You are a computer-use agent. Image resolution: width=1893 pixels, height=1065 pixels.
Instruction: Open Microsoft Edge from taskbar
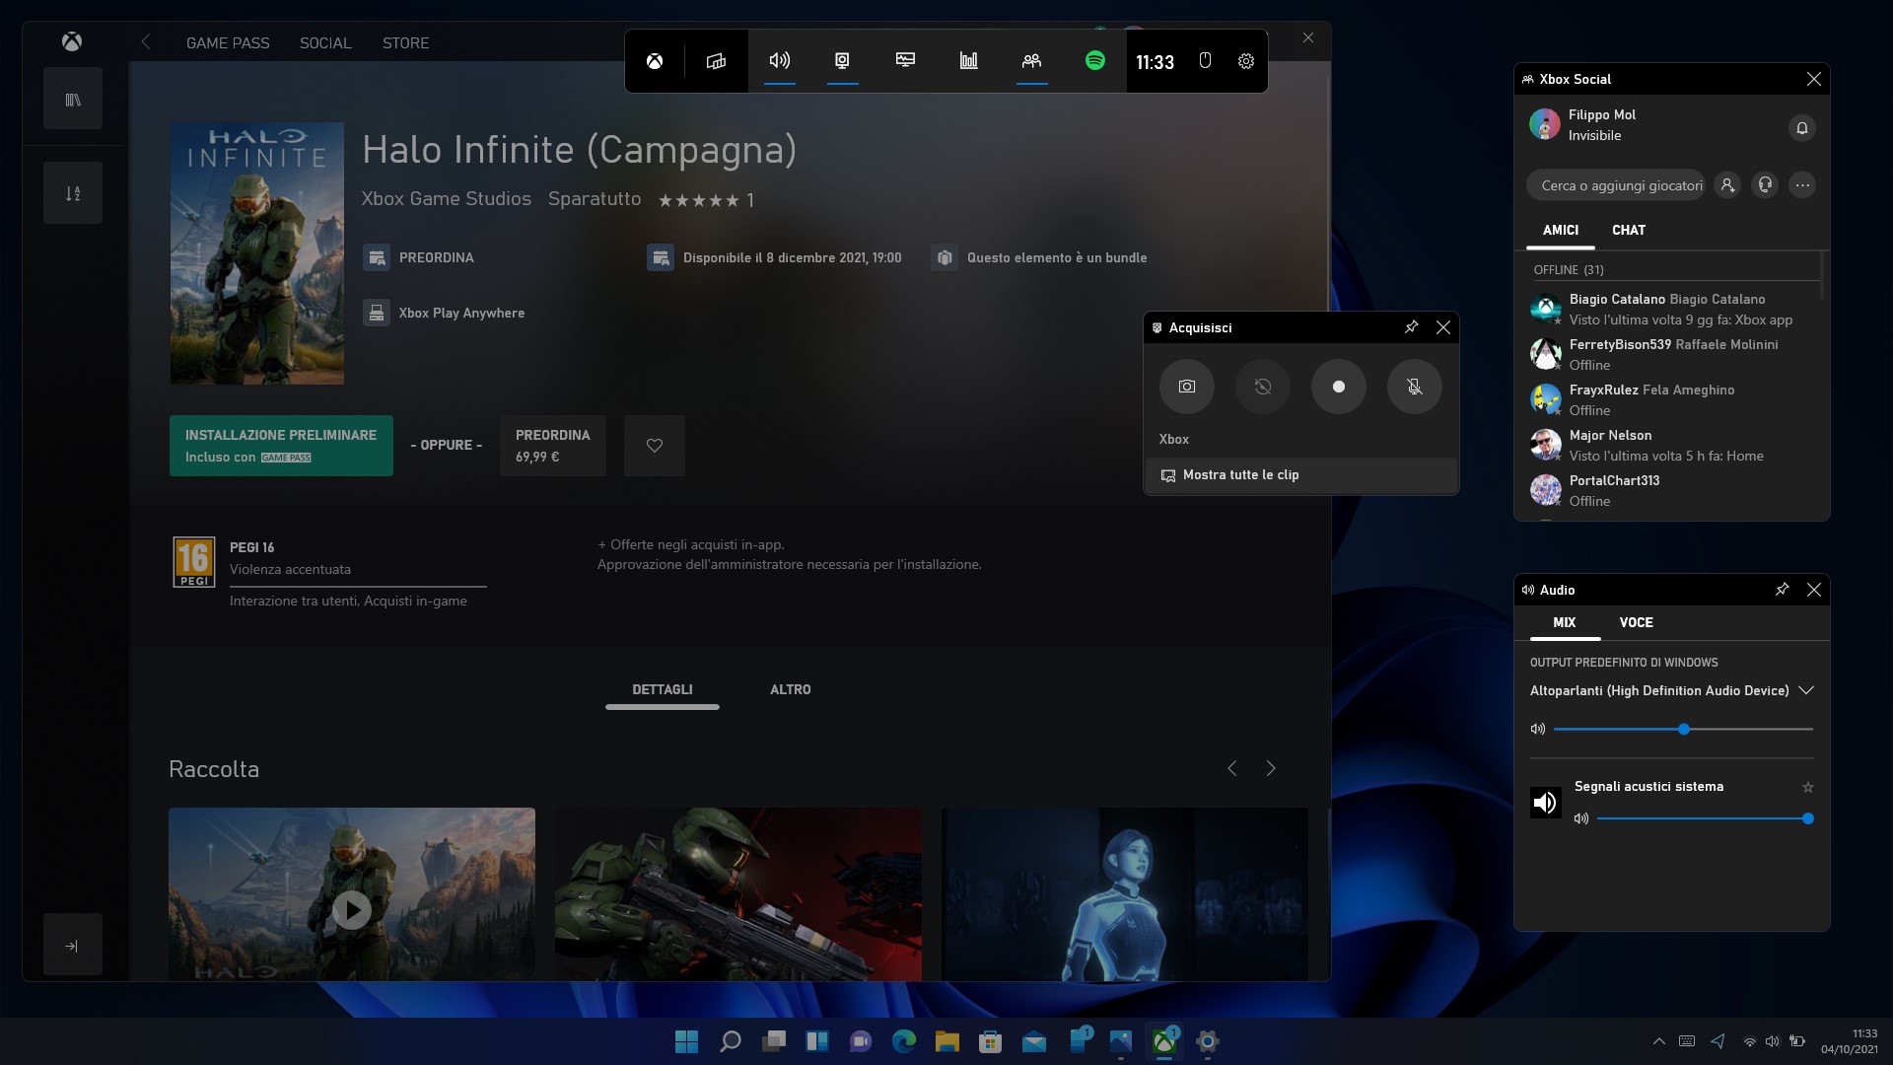click(903, 1041)
